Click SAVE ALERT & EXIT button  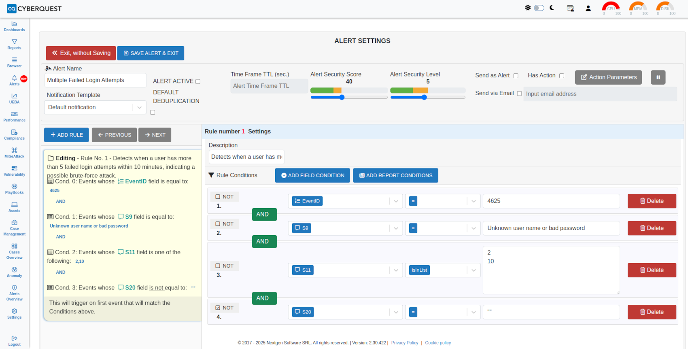coord(151,53)
